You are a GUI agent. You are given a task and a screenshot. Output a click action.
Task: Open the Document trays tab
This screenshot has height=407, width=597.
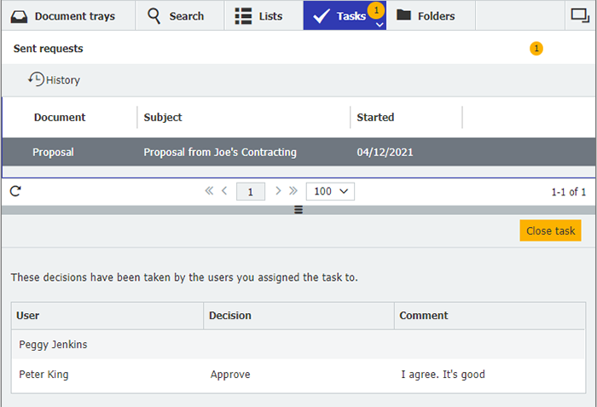pyautogui.click(x=63, y=15)
